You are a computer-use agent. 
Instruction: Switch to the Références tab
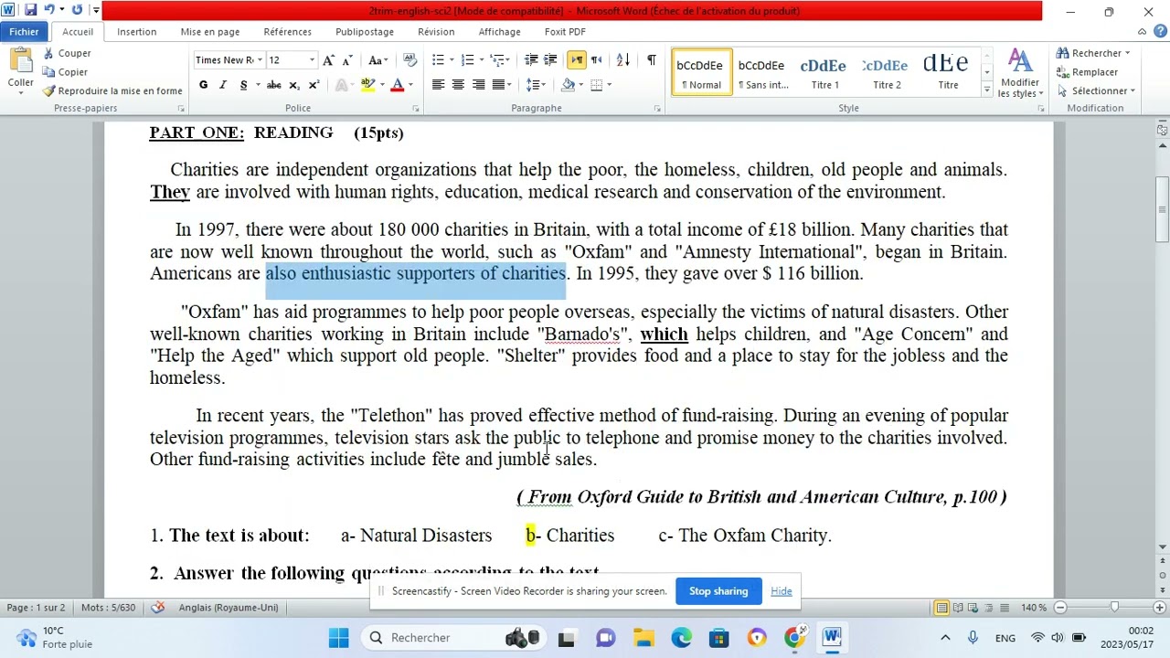pyautogui.click(x=287, y=32)
